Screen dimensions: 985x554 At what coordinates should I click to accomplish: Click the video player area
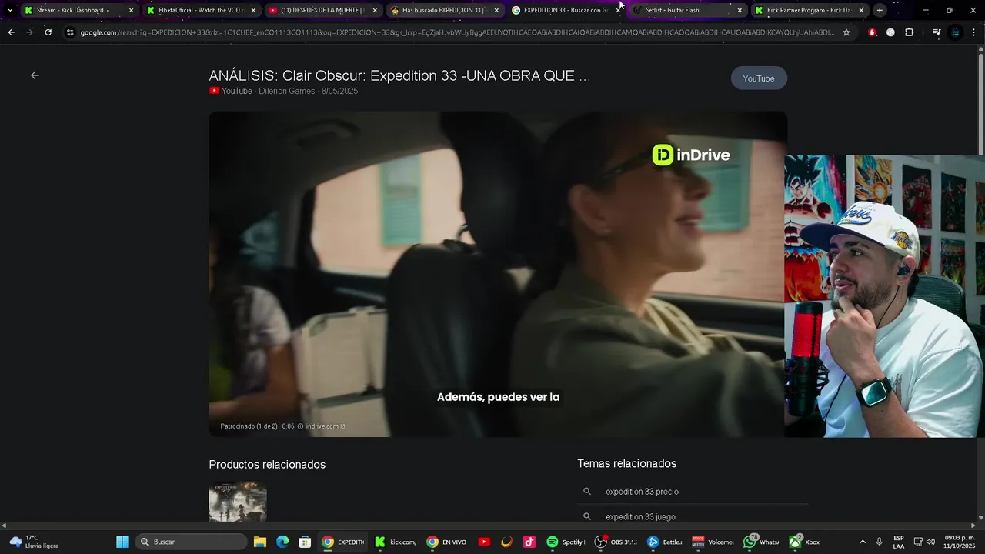(x=497, y=274)
